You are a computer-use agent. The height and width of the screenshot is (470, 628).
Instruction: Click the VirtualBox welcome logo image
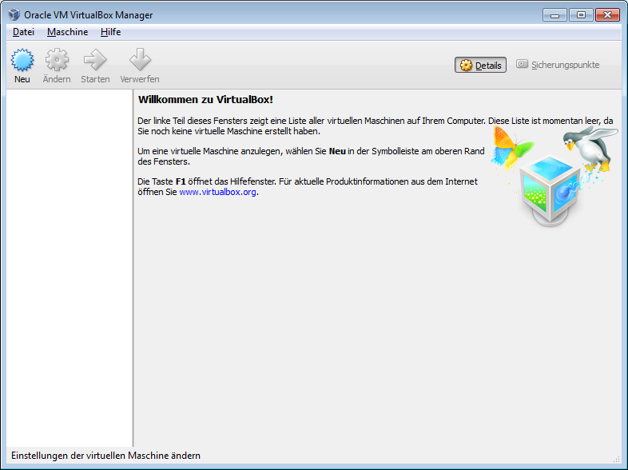pyautogui.click(x=554, y=177)
